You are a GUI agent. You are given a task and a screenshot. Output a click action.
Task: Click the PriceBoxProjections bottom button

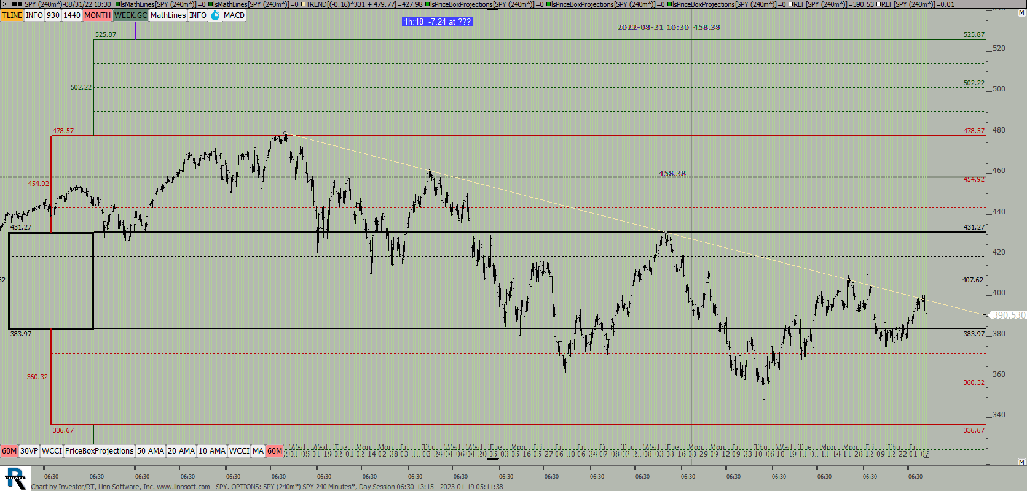point(99,451)
